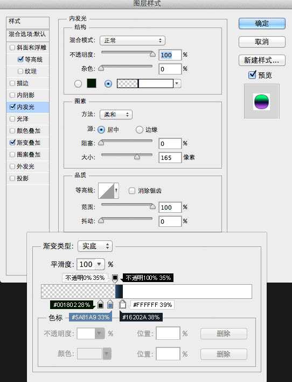Open the contour picker dropdown arrow
This screenshot has height=382, width=292.
(x=116, y=191)
